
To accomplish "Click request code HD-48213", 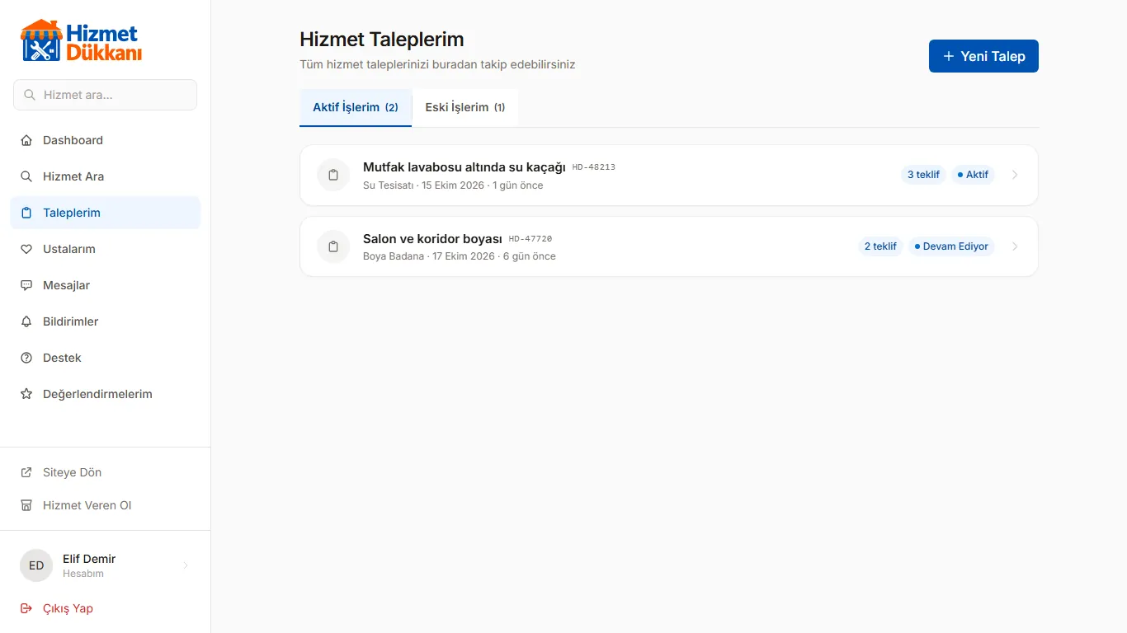I will pos(594,167).
